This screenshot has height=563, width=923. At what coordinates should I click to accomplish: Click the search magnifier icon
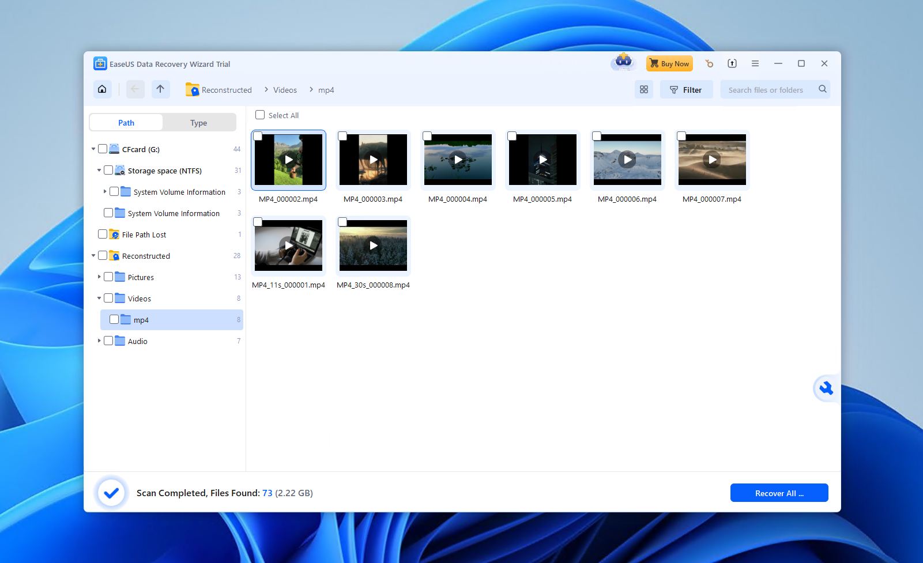pos(822,89)
